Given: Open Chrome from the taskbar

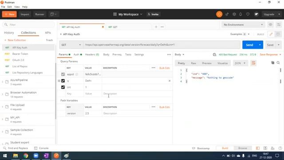Looking at the screenshot, I should [26, 156].
